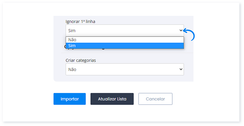Click empty gray panel area below Criar categorias
Image resolution: width=244 pixels, height=126 pixels.
tap(122, 78)
